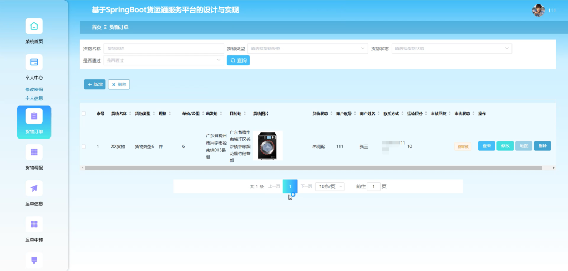Open the washing machine thumbnail image
Viewport: 568px width, 271px height.
point(268,145)
